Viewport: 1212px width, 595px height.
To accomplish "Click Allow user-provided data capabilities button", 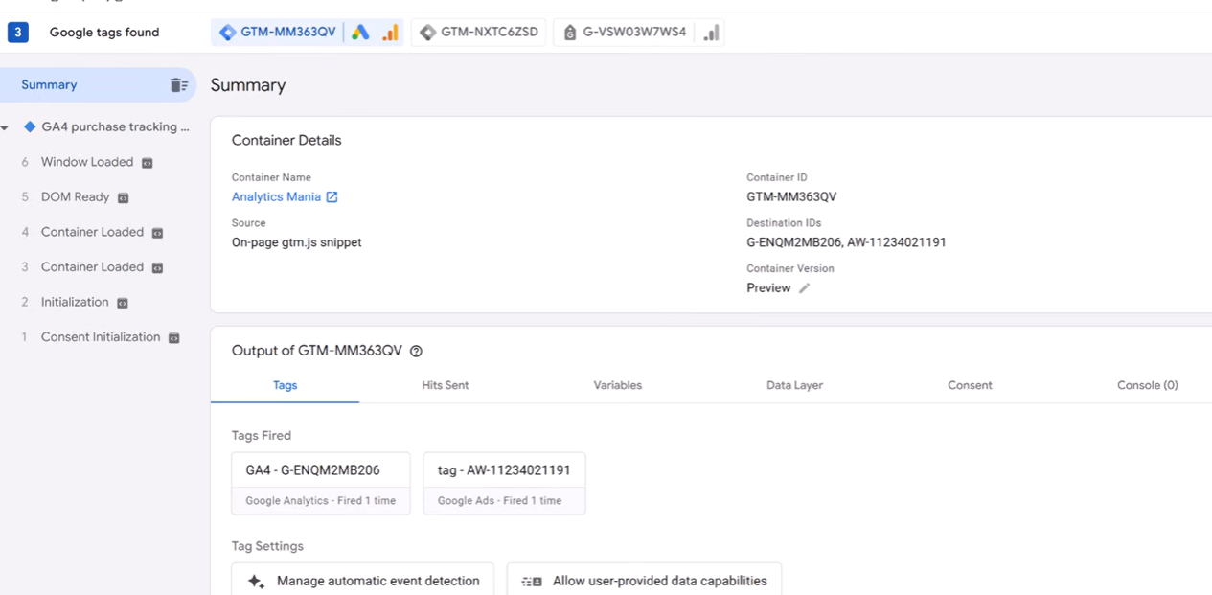I will point(644,582).
